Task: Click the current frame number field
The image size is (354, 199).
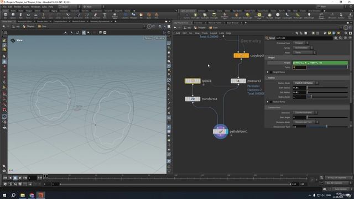Action: pos(32,178)
